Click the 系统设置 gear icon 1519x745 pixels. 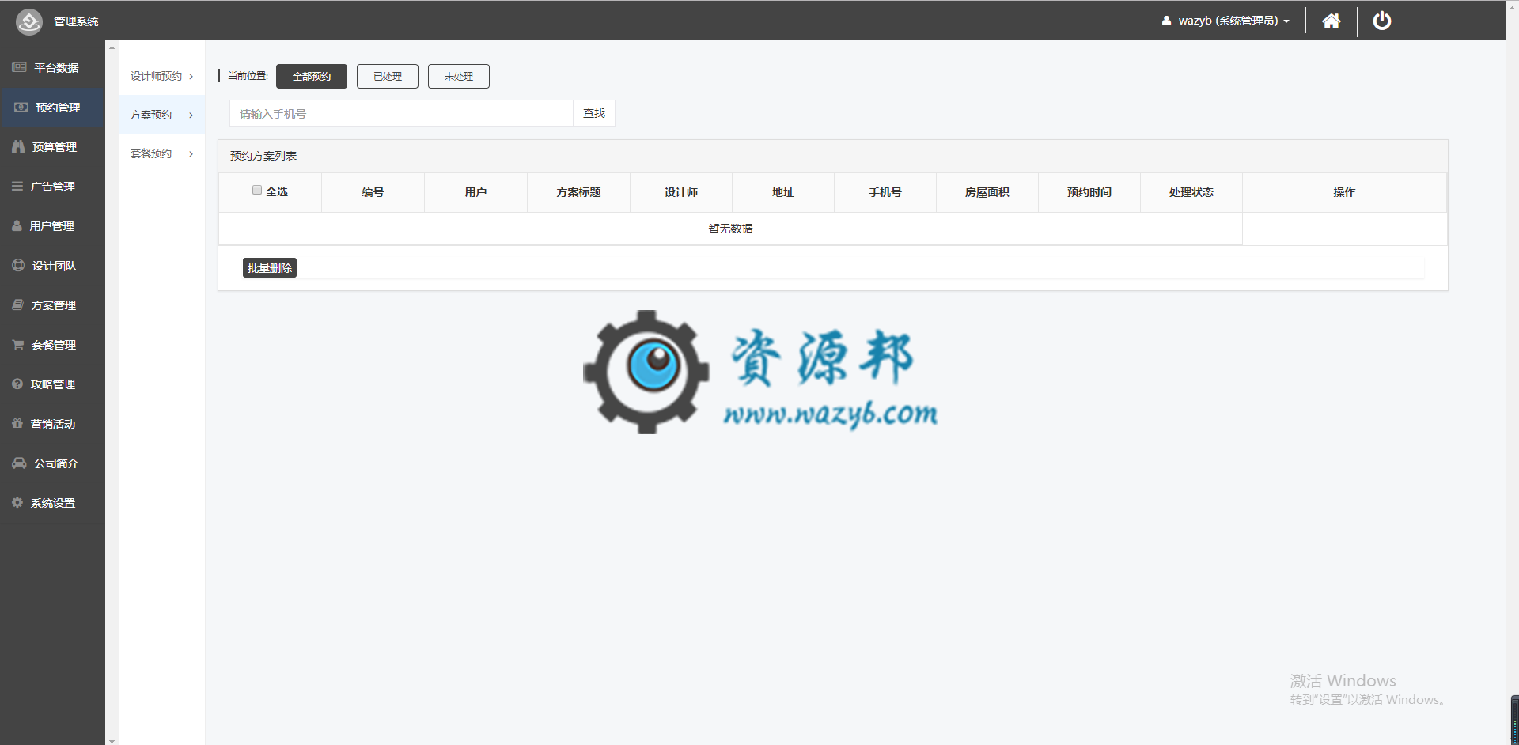tap(17, 502)
